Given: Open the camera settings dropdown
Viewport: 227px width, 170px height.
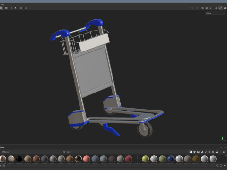Looking at the screenshot, I should [x=211, y=8].
